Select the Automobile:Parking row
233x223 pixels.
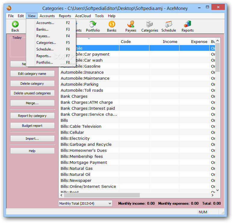click(137, 84)
